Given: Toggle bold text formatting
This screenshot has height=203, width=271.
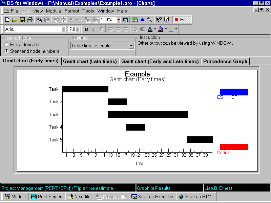Looking at the screenshot, I should (86, 29).
